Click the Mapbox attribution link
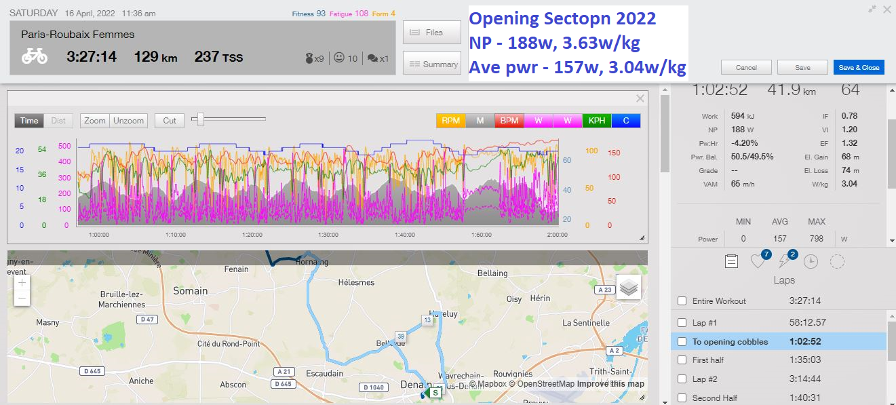The width and height of the screenshot is (896, 405). (488, 384)
